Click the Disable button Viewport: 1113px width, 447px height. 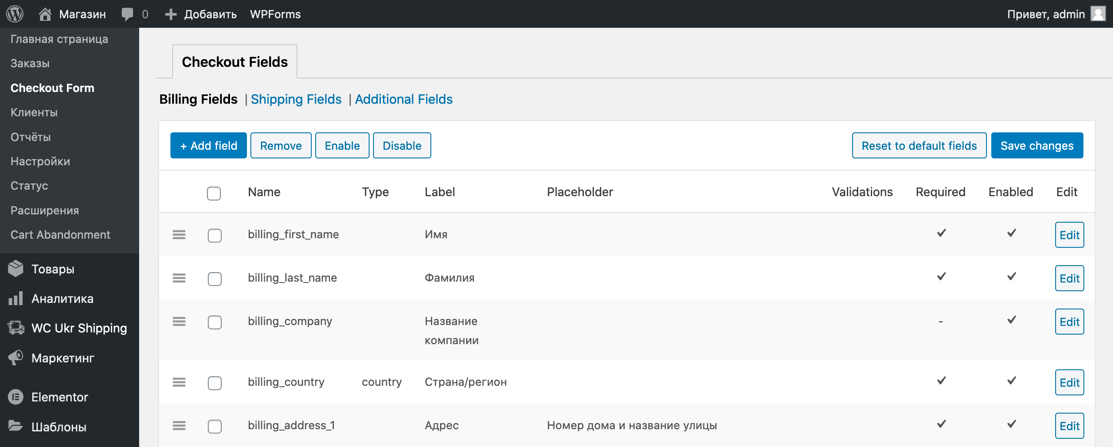402,145
